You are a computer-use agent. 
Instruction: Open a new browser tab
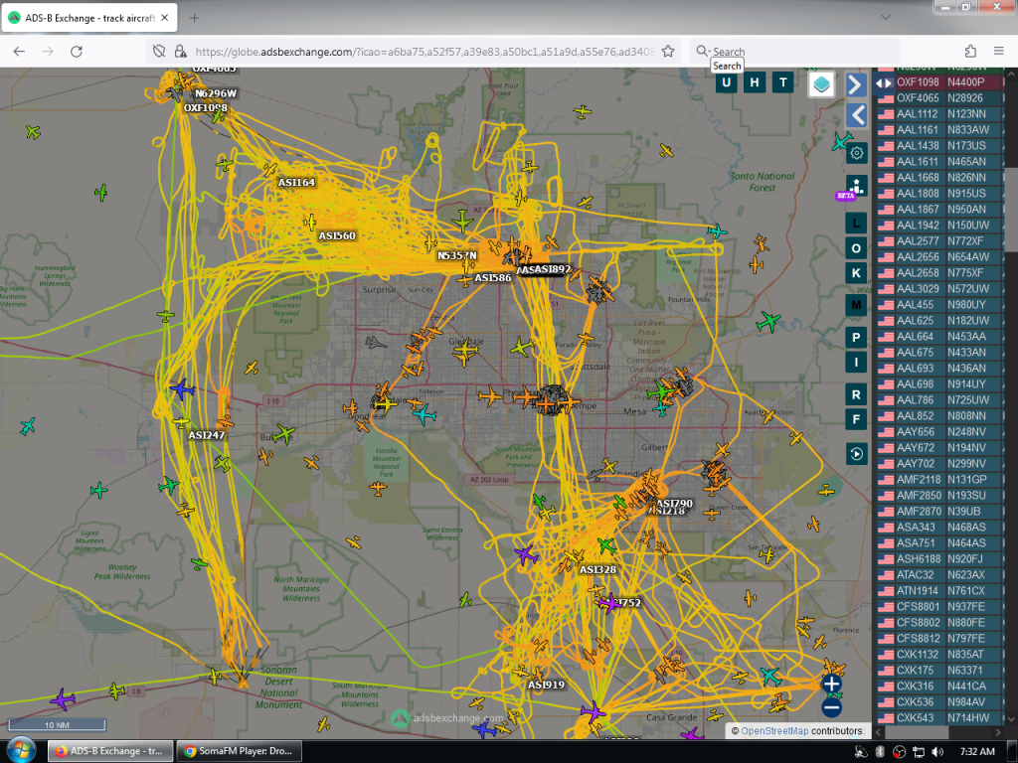point(194,18)
